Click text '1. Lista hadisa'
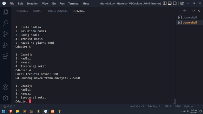Image resolution: width=203 pixels, height=114 pixels. coord(28,27)
